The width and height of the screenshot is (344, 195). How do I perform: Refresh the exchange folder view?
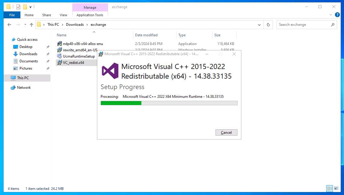pos(268,25)
